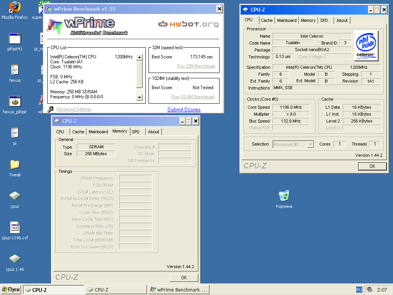Click the RU language indicator in tray

[359, 290]
